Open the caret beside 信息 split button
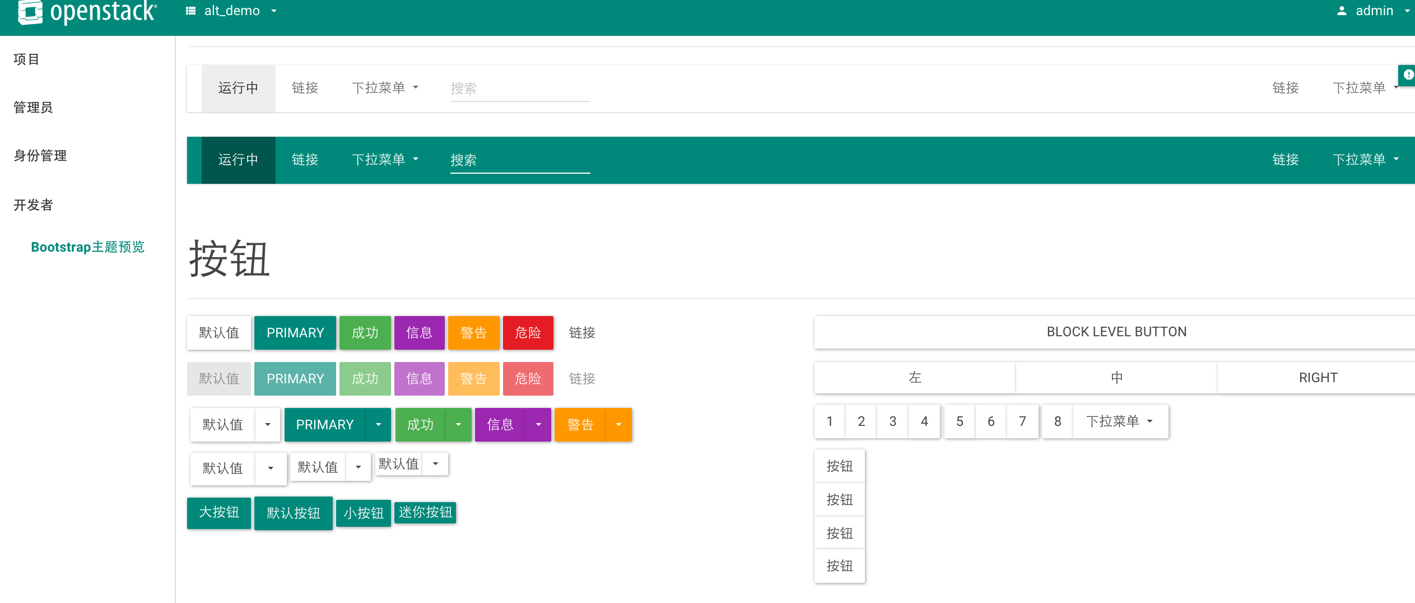This screenshot has width=1415, height=603. [x=538, y=425]
